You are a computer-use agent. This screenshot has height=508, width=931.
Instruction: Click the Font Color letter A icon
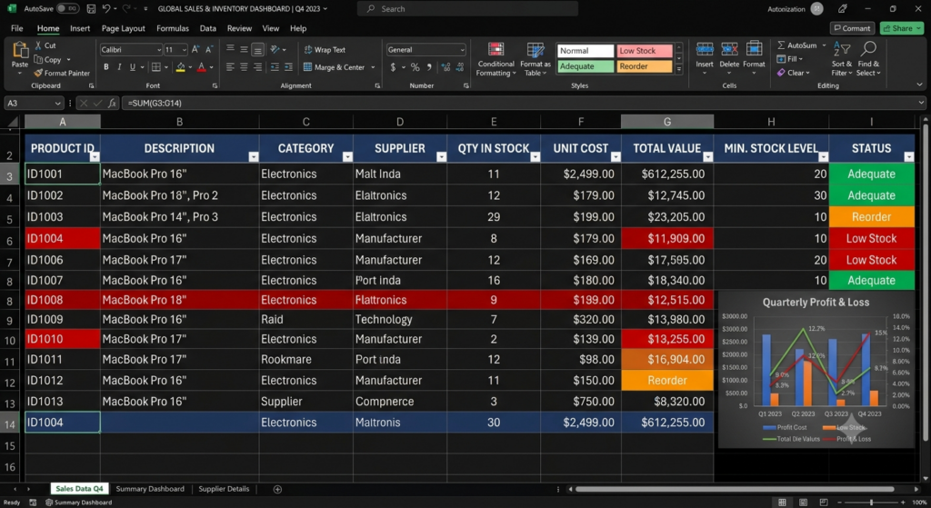point(202,67)
